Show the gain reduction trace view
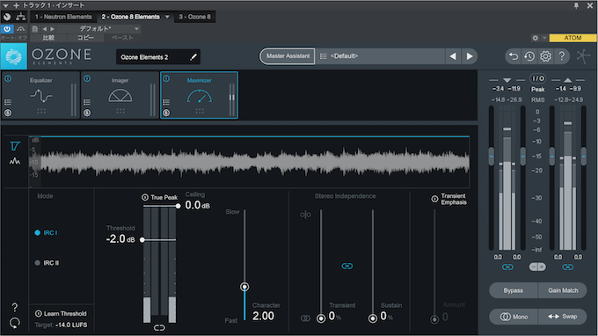Viewport: 598px width, 336px height. coord(14,146)
